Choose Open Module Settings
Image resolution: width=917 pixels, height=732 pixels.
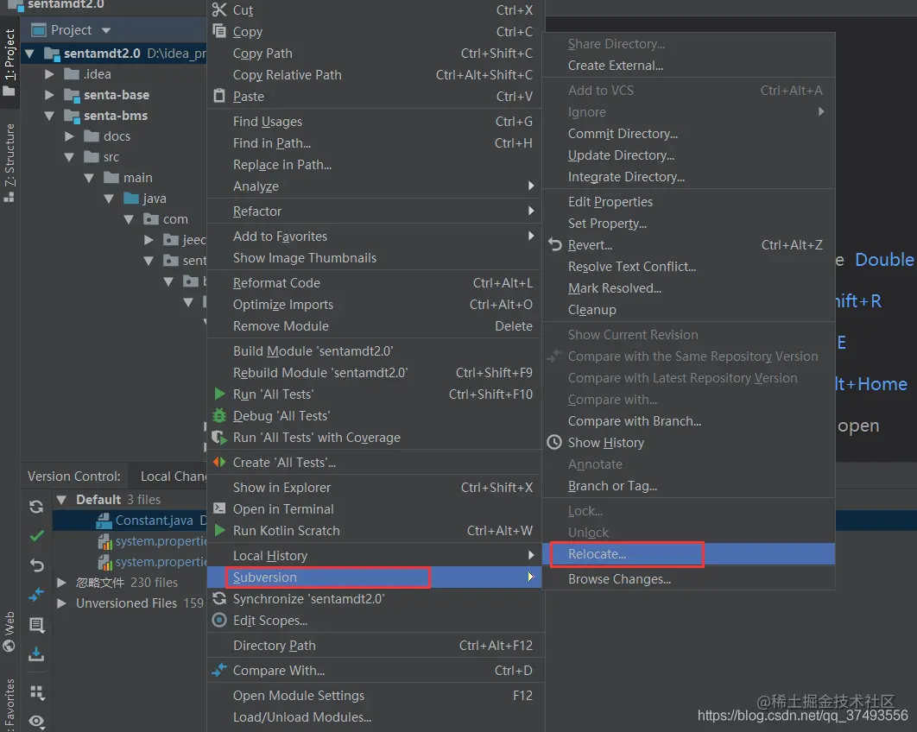[376, 695]
